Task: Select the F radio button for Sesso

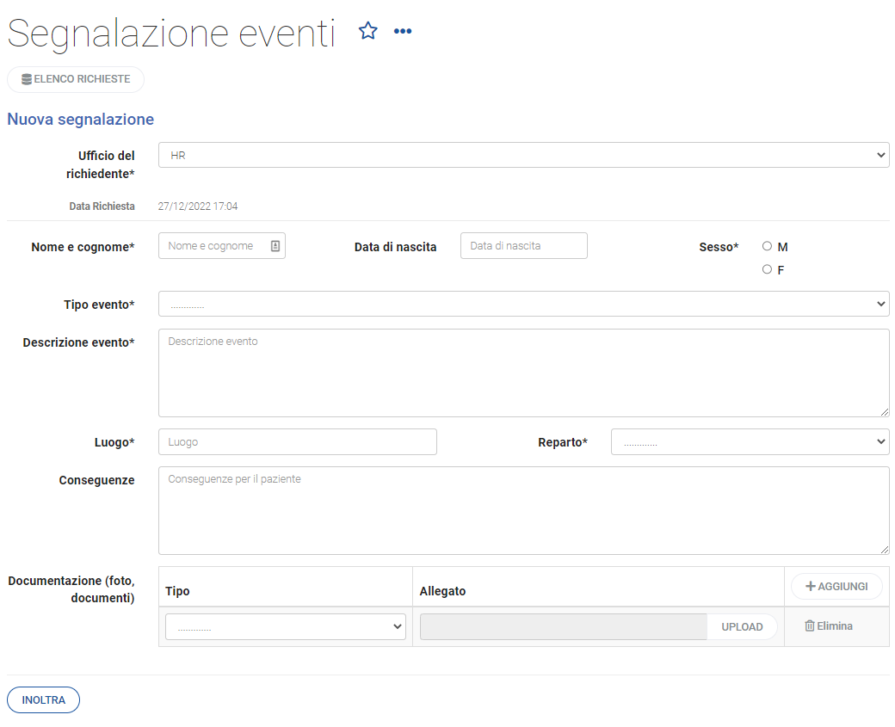Action: click(x=767, y=268)
